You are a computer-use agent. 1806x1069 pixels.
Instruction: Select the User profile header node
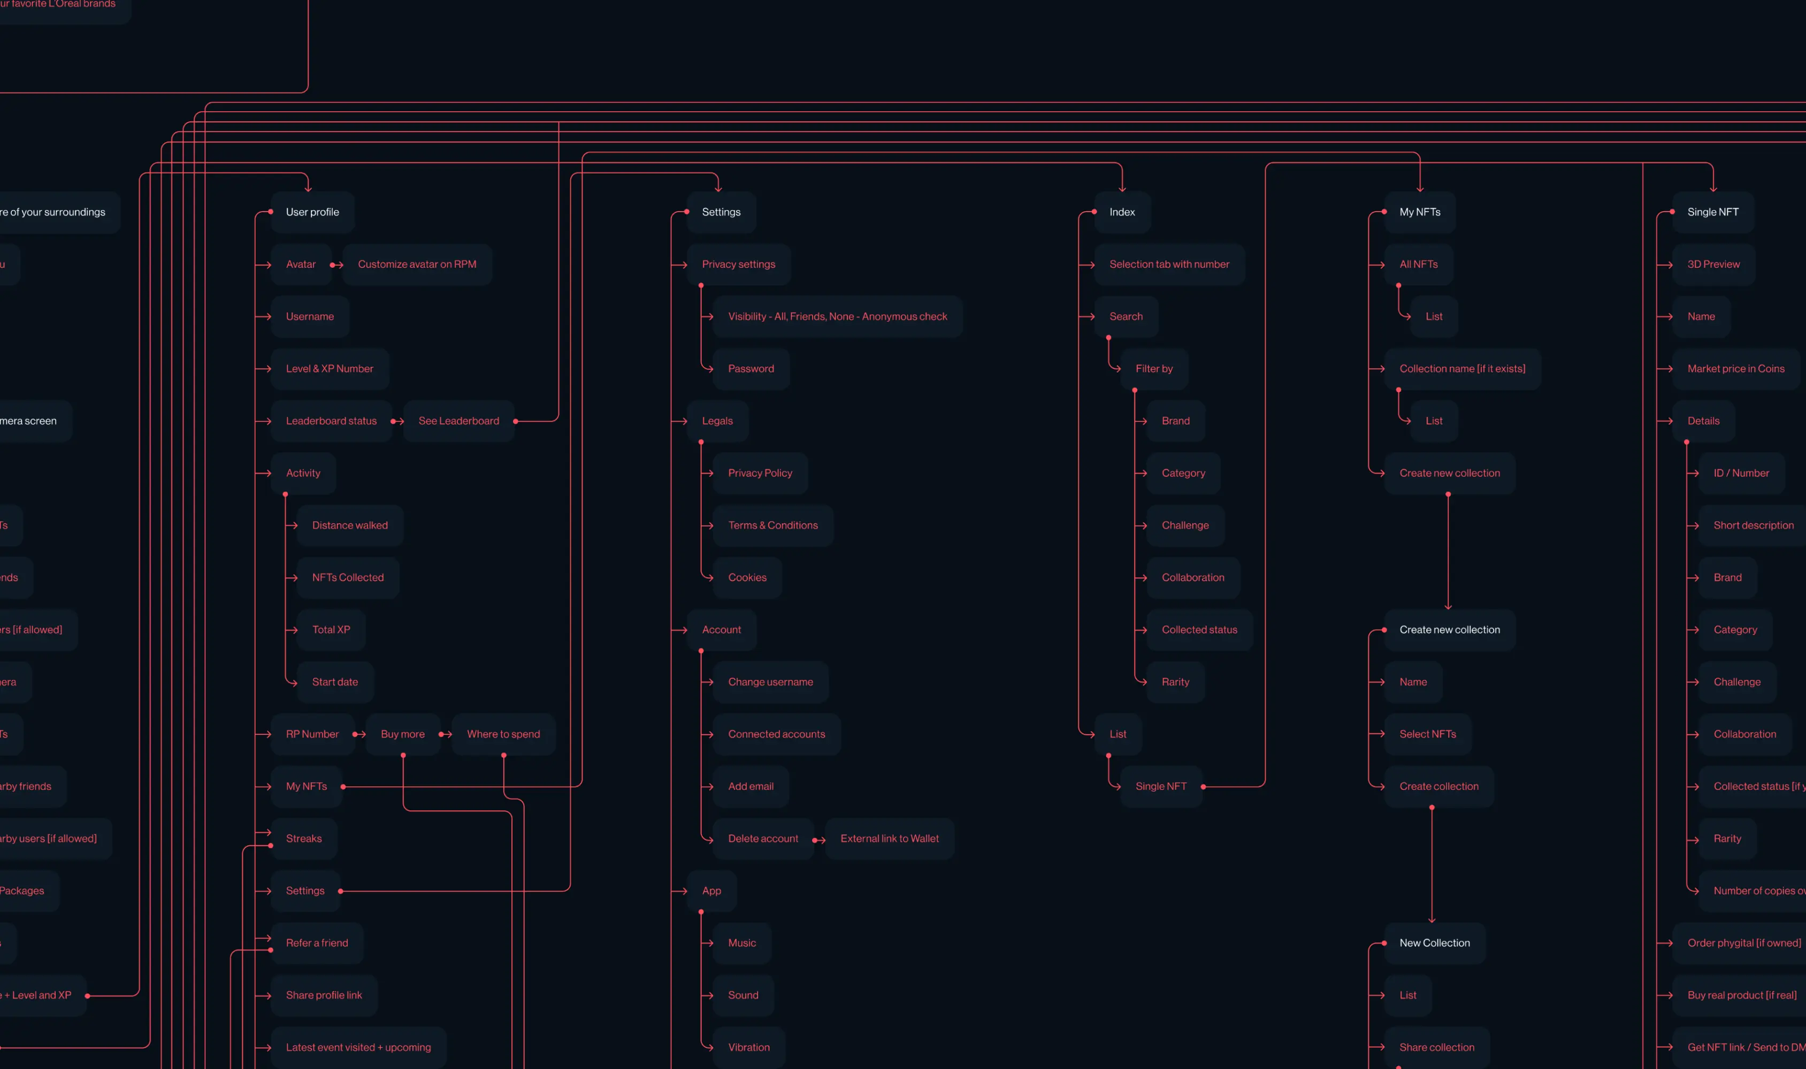pyautogui.click(x=312, y=212)
